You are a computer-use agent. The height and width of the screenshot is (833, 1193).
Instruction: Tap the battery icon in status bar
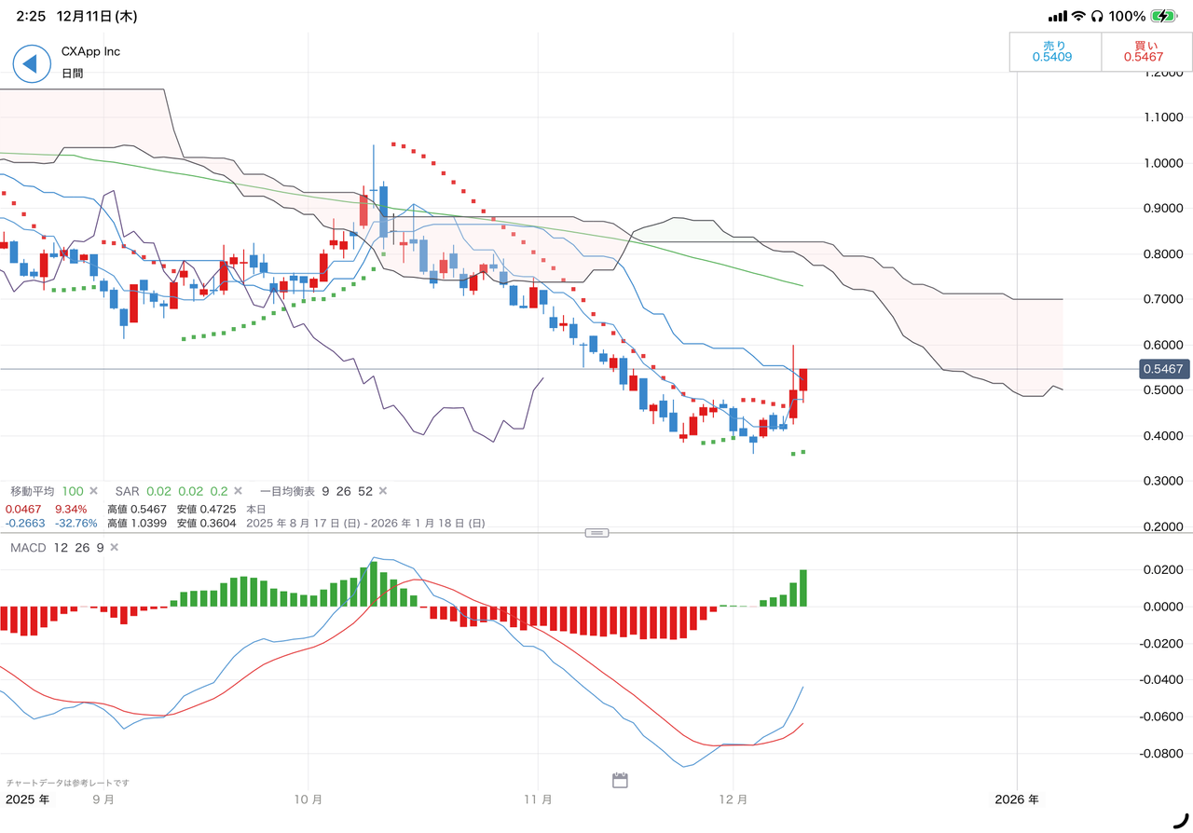(x=1163, y=16)
